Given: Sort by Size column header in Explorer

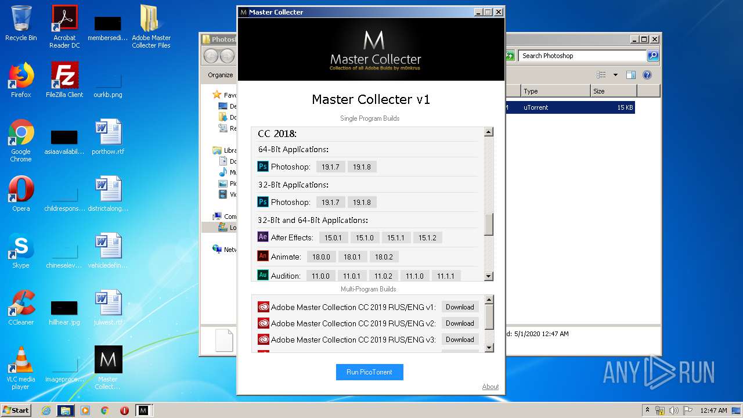Looking at the screenshot, I should [x=613, y=91].
